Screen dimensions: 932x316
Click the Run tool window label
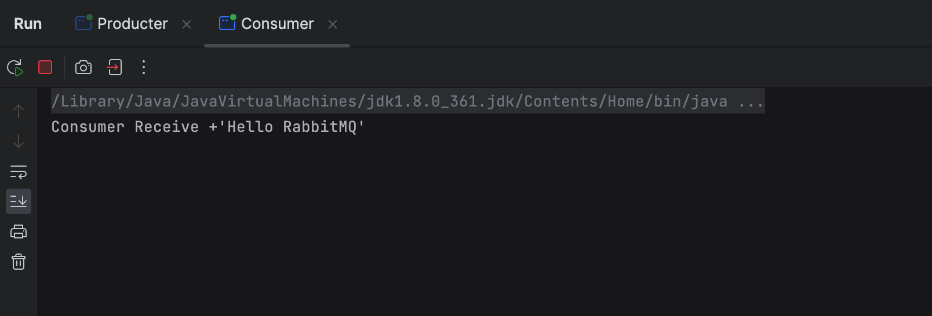click(x=28, y=24)
